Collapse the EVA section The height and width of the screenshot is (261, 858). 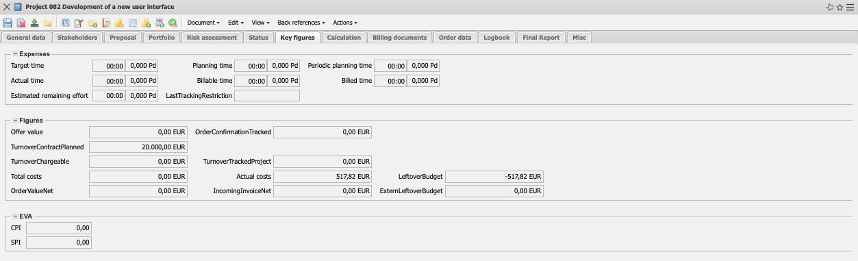click(15, 216)
